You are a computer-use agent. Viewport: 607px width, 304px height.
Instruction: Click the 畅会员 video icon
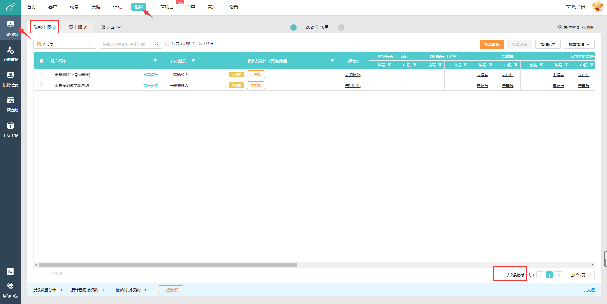click(x=568, y=7)
